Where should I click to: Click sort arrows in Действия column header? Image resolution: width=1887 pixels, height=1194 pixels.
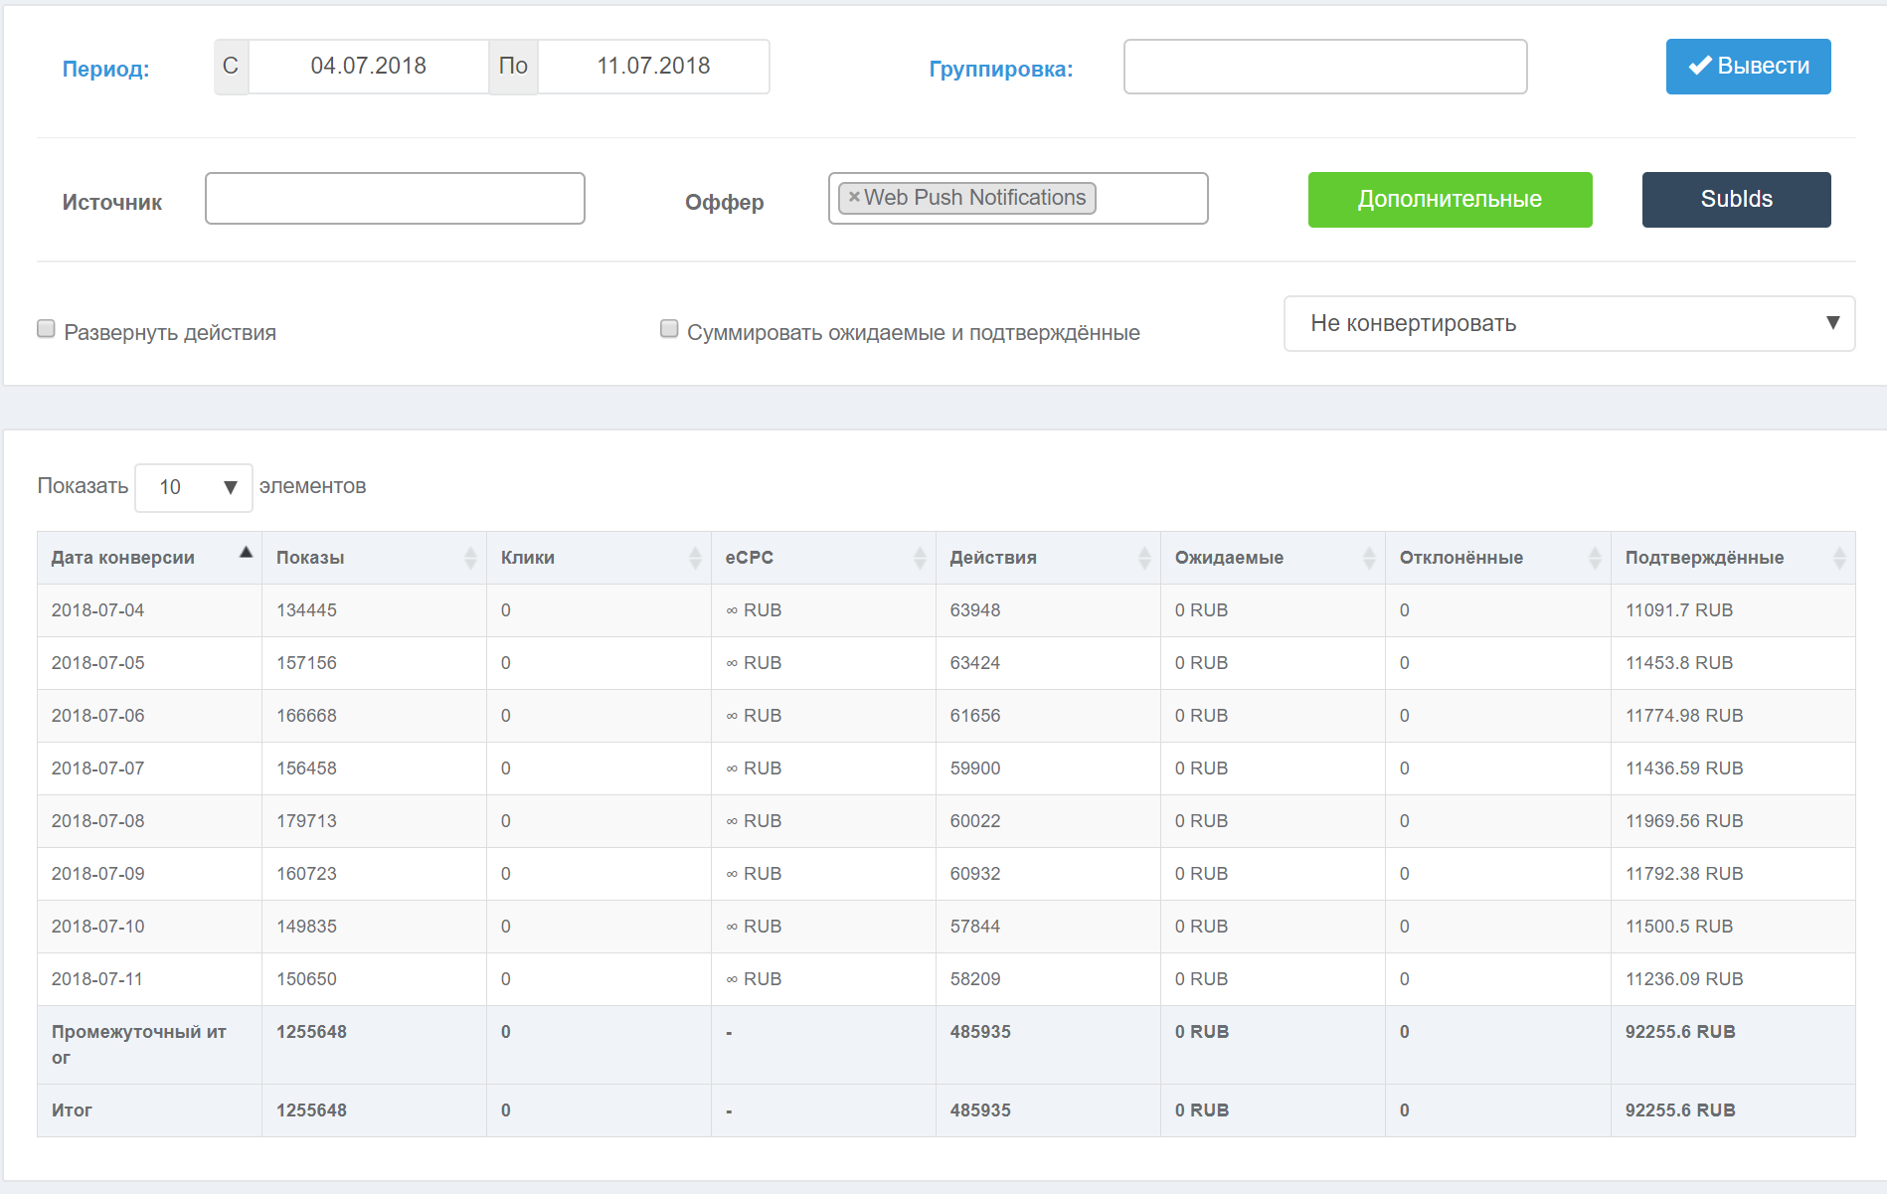(x=1144, y=558)
